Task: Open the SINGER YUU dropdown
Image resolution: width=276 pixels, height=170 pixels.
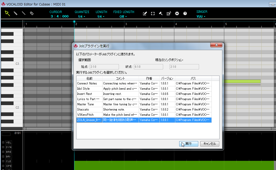Action: (201, 17)
